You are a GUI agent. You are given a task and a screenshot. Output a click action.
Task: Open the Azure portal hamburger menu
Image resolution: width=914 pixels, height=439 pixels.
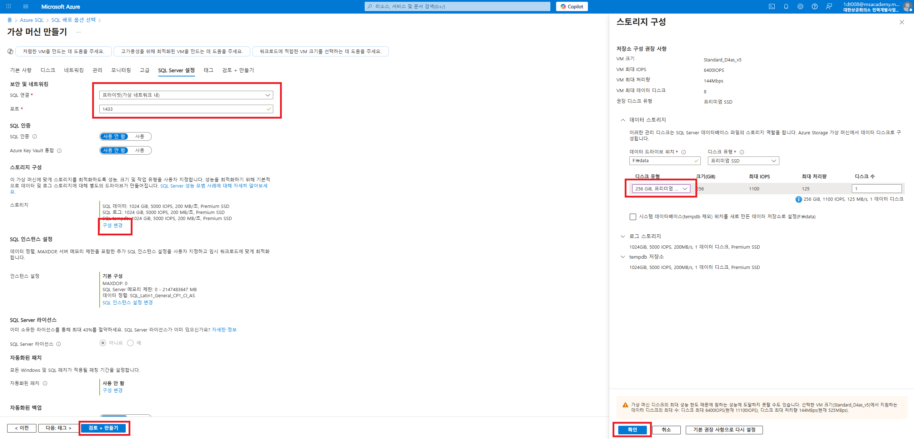[25, 6]
